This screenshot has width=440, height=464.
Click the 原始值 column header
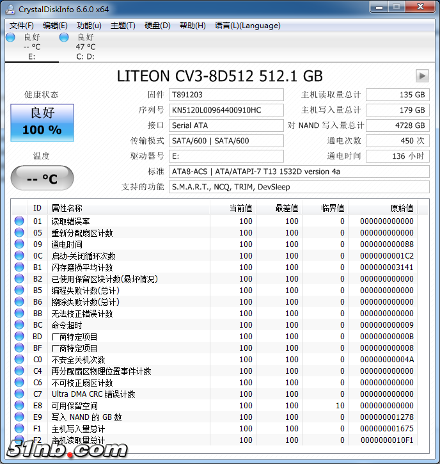pos(402,208)
